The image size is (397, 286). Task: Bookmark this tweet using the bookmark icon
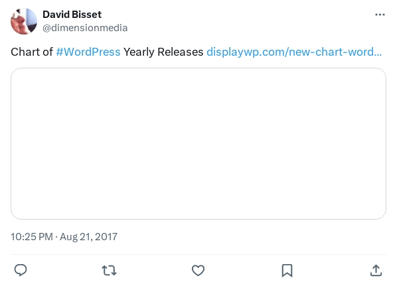[x=287, y=270]
